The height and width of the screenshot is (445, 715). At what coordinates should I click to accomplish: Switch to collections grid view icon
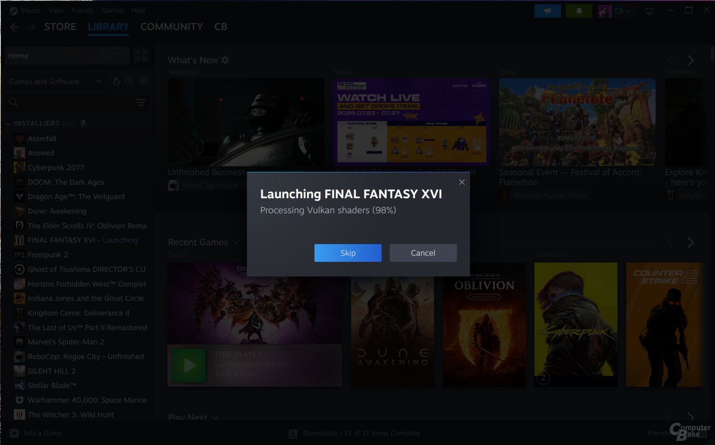click(141, 56)
